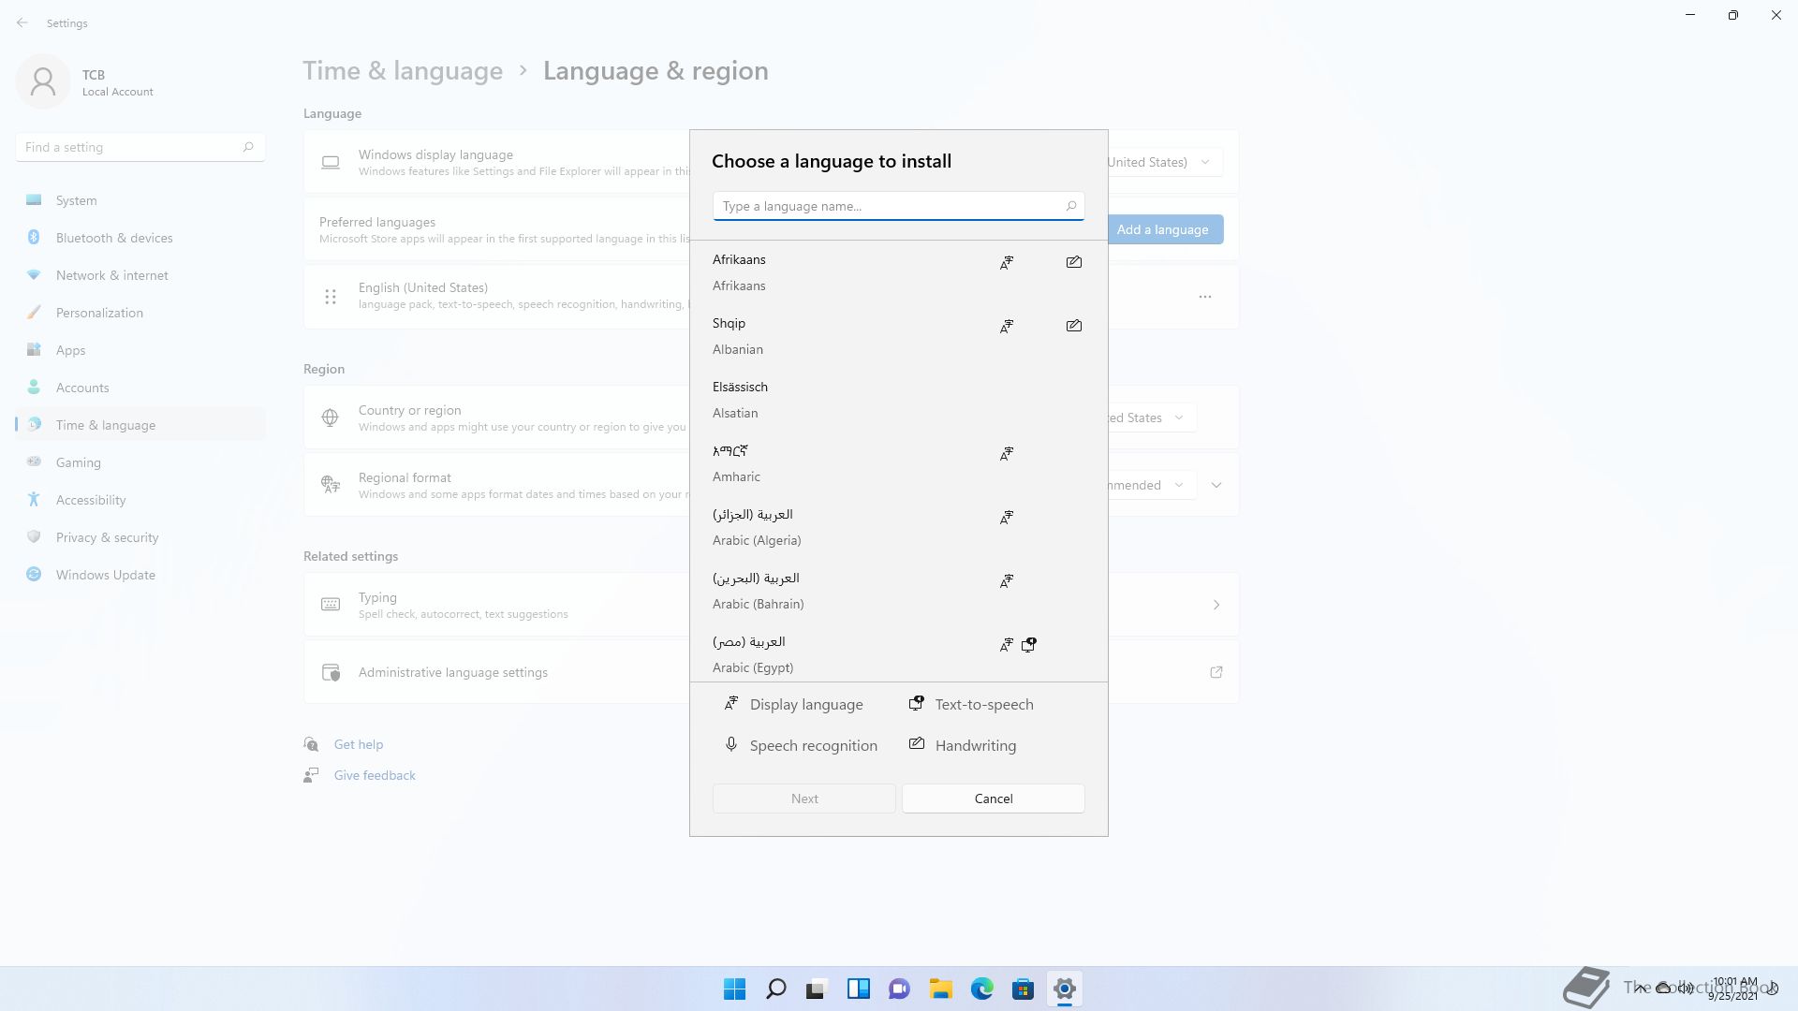Click the handwriting icon for Albanian

(x=1074, y=326)
